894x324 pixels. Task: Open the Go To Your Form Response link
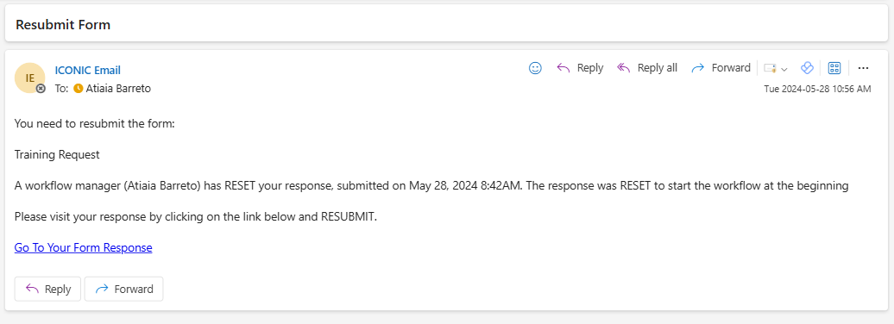point(83,247)
